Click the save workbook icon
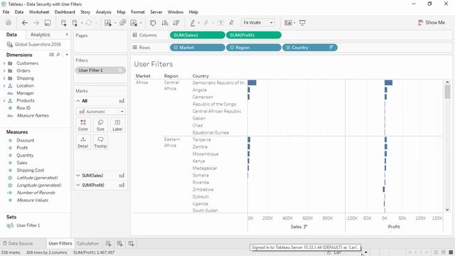 48,23
